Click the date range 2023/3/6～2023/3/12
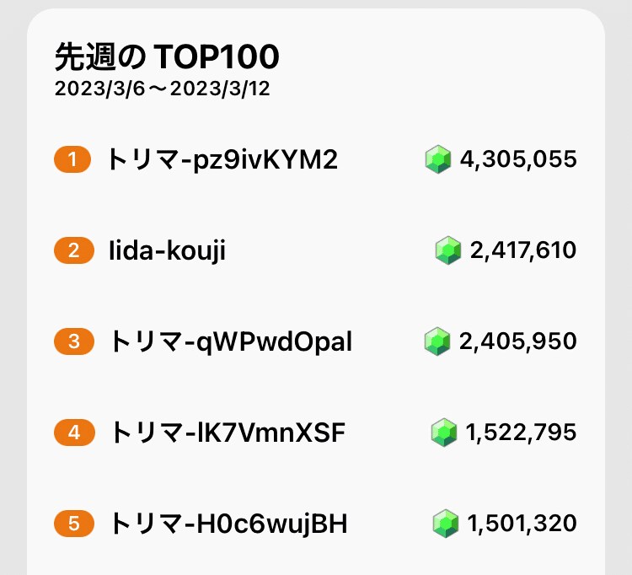Image resolution: width=632 pixels, height=575 pixels. pos(163,89)
